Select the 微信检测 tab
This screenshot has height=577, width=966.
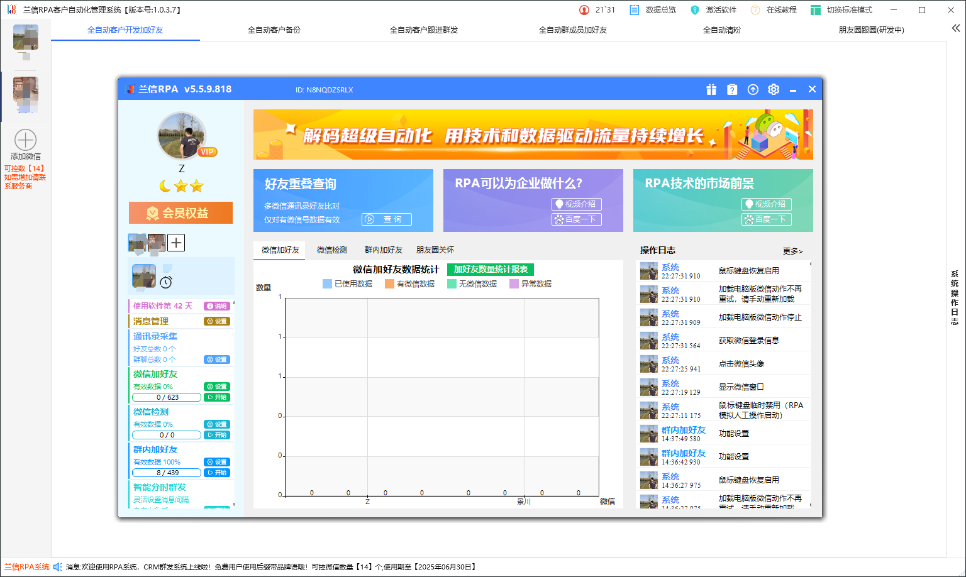331,250
